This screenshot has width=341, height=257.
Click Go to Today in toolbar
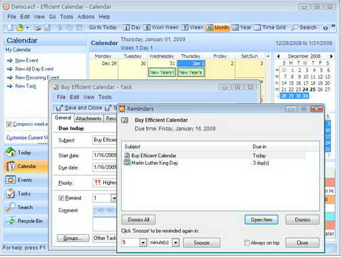click(103, 27)
